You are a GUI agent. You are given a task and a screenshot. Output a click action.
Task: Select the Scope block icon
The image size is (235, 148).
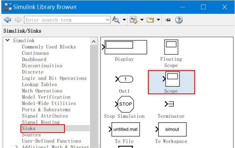coord(171,79)
